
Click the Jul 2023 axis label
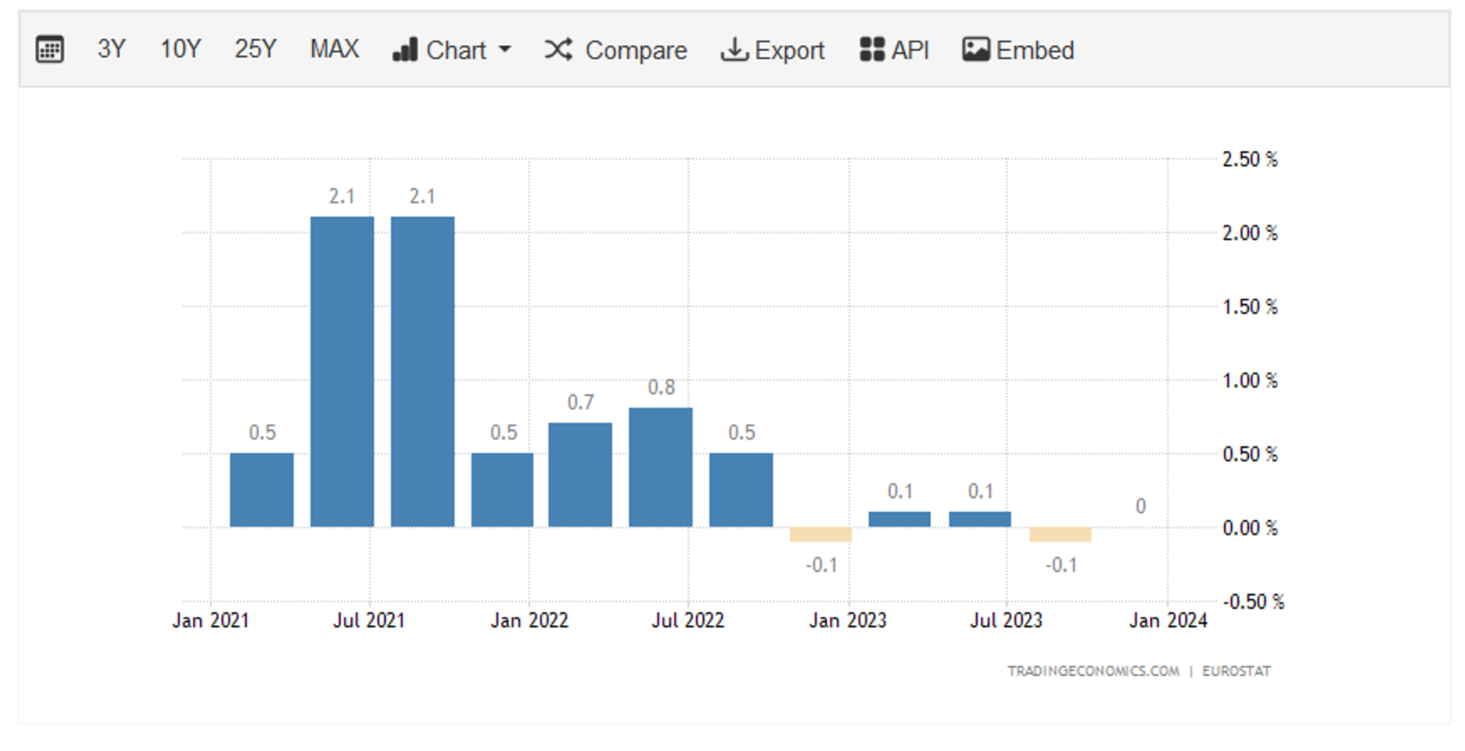[1006, 620]
